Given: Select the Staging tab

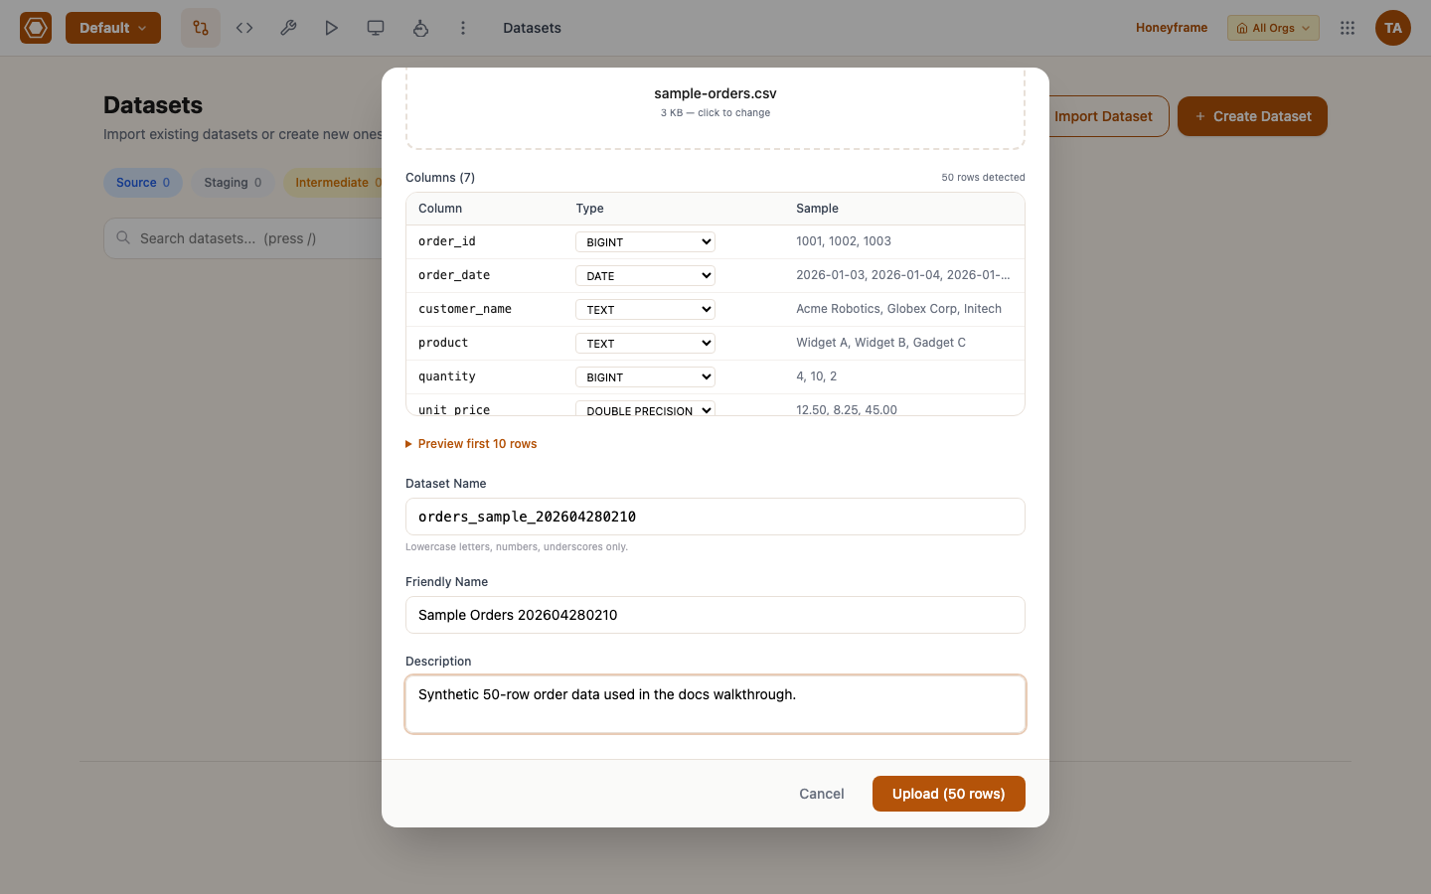Looking at the screenshot, I should coord(234,183).
